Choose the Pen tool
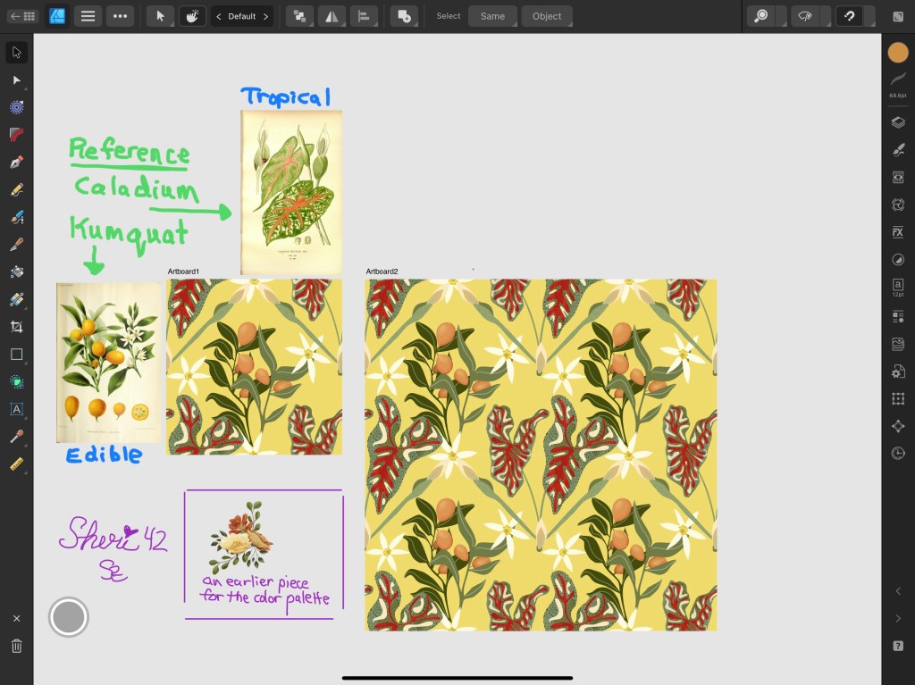The image size is (915, 685). tap(16, 163)
